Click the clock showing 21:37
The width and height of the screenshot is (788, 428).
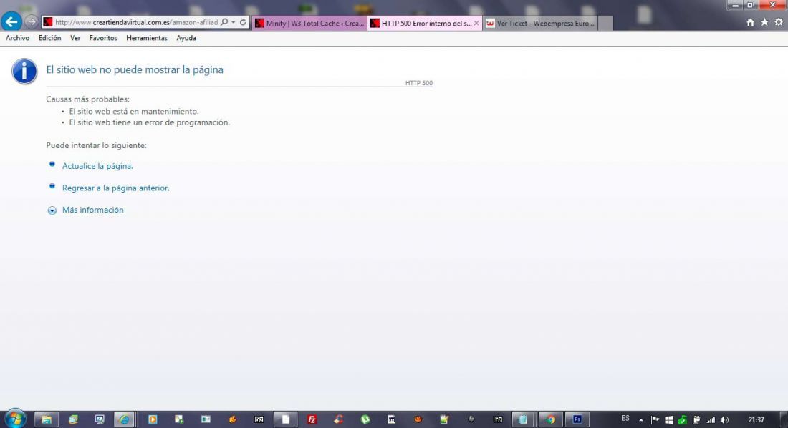click(x=756, y=420)
